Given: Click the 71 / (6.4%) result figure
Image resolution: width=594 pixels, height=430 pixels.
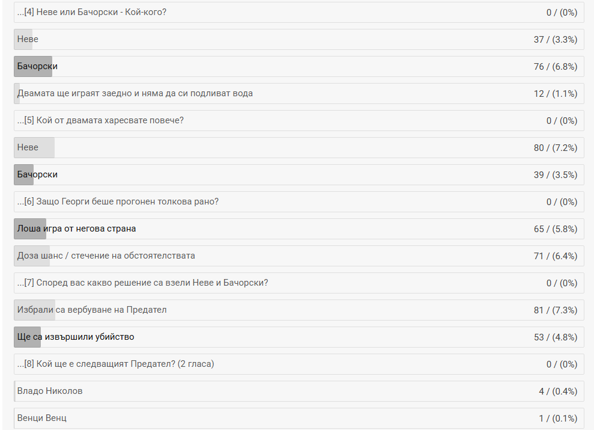Looking at the screenshot, I should [555, 256].
